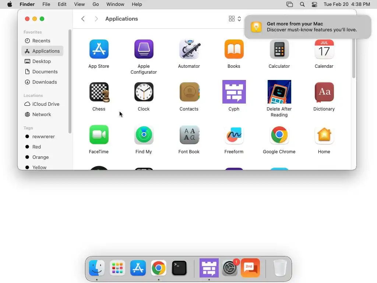
Task: Open Control Center in the menu bar
Action: (x=314, y=4)
